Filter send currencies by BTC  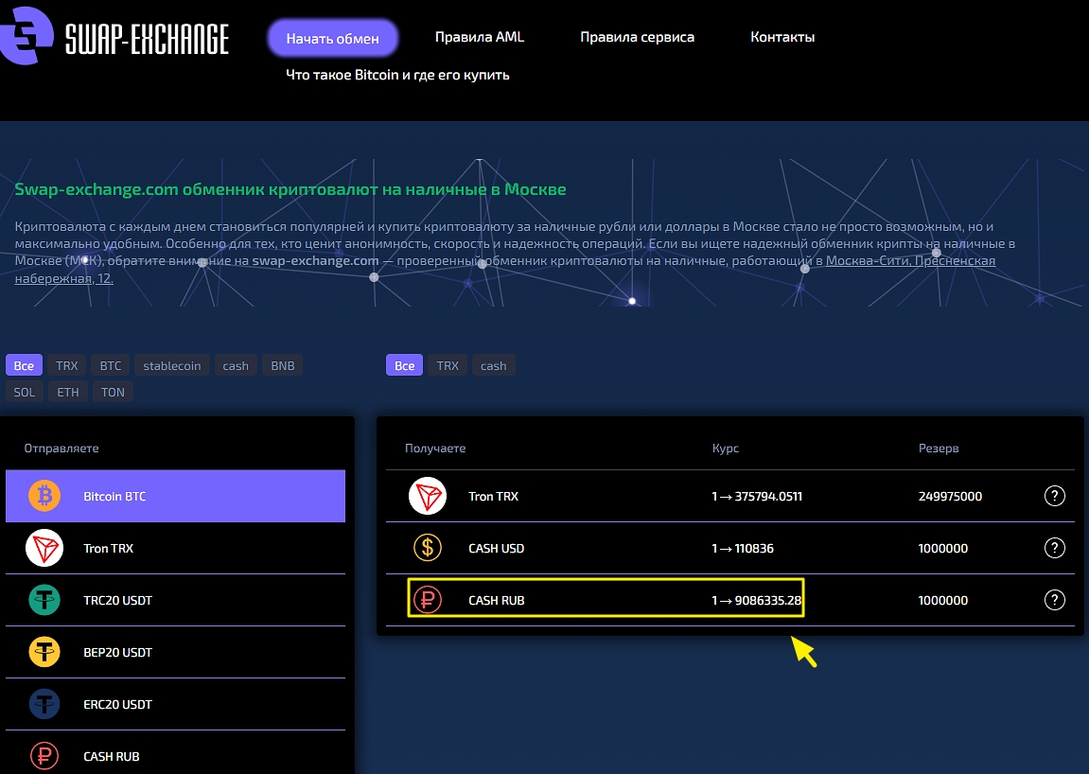[x=110, y=365]
